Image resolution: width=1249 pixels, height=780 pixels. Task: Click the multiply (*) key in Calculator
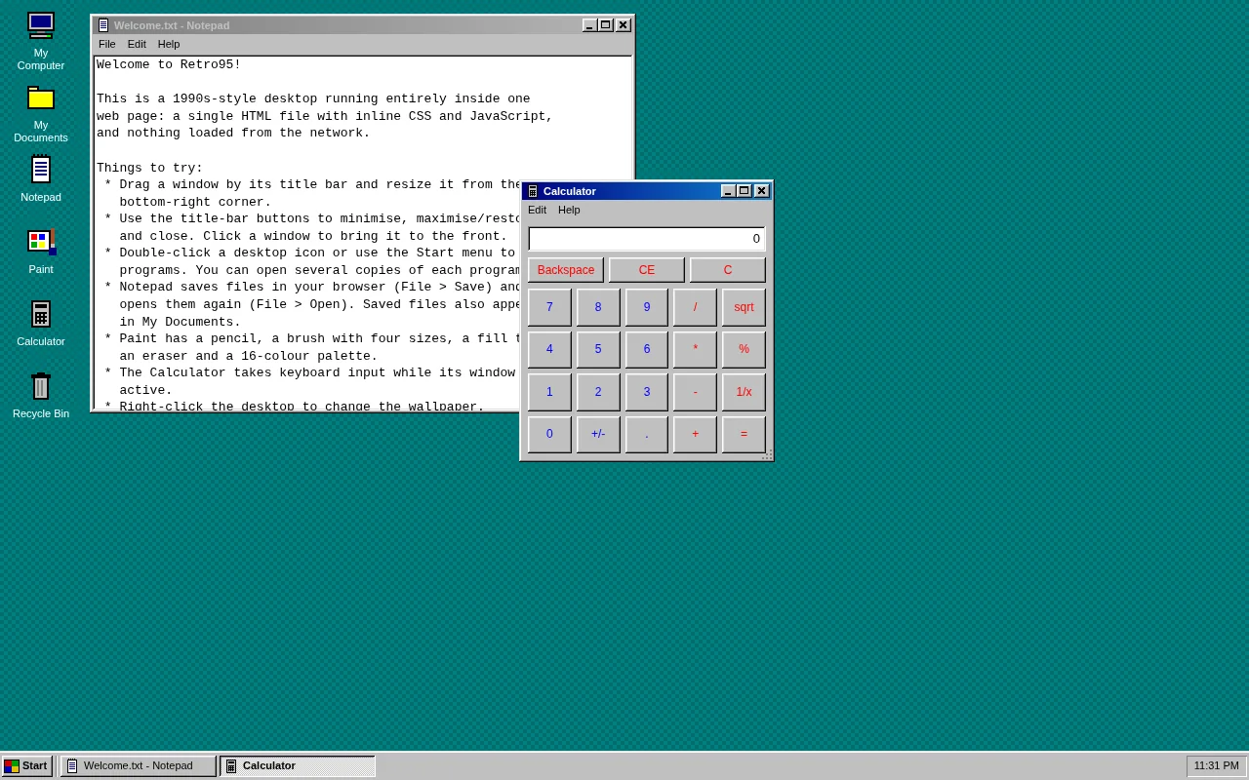[696, 350]
